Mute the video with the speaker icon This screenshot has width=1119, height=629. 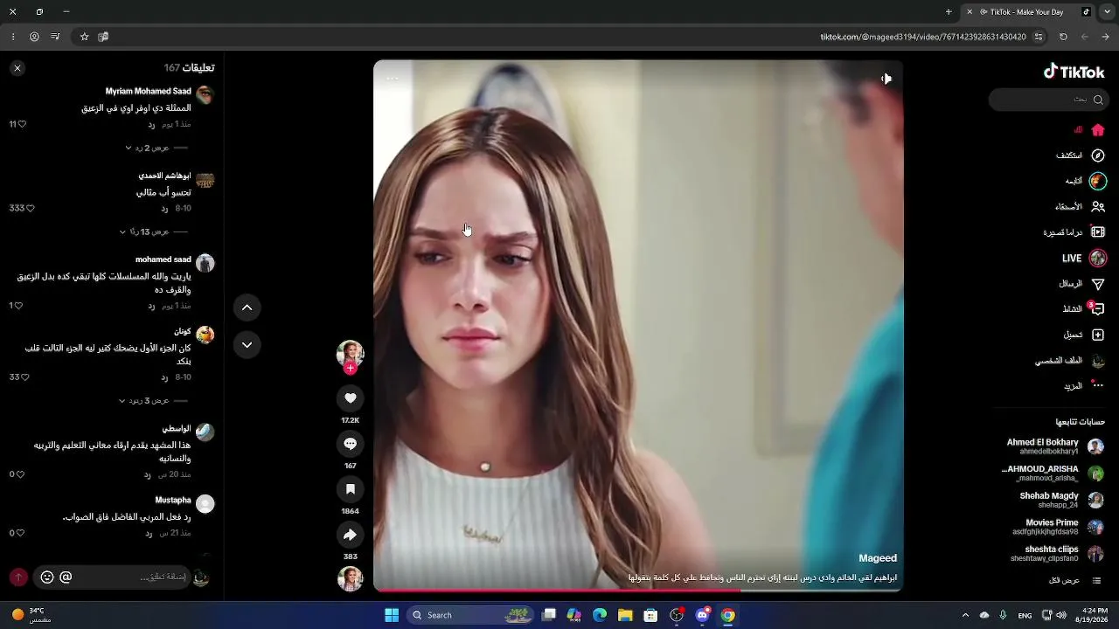click(x=886, y=79)
